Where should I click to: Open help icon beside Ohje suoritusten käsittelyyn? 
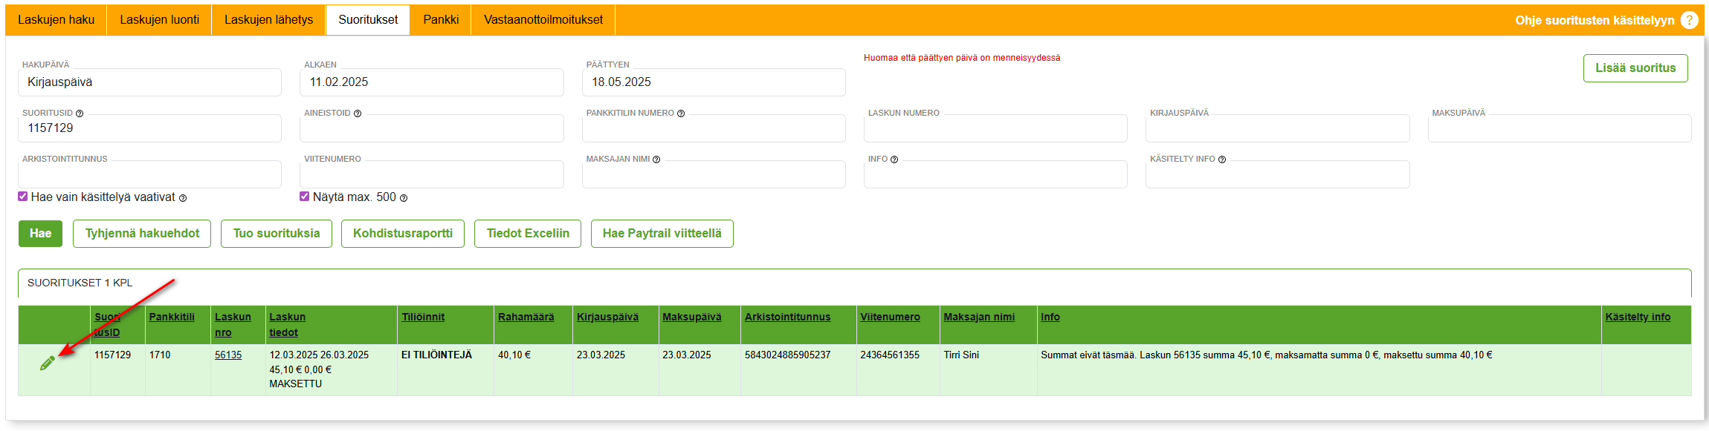tap(1689, 20)
